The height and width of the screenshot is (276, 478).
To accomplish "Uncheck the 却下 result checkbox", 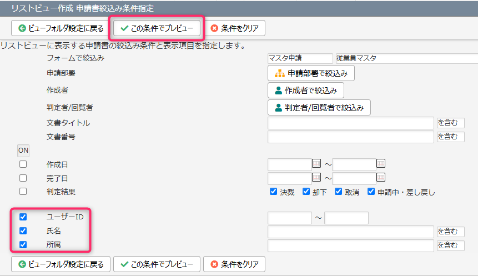I will click(306, 192).
